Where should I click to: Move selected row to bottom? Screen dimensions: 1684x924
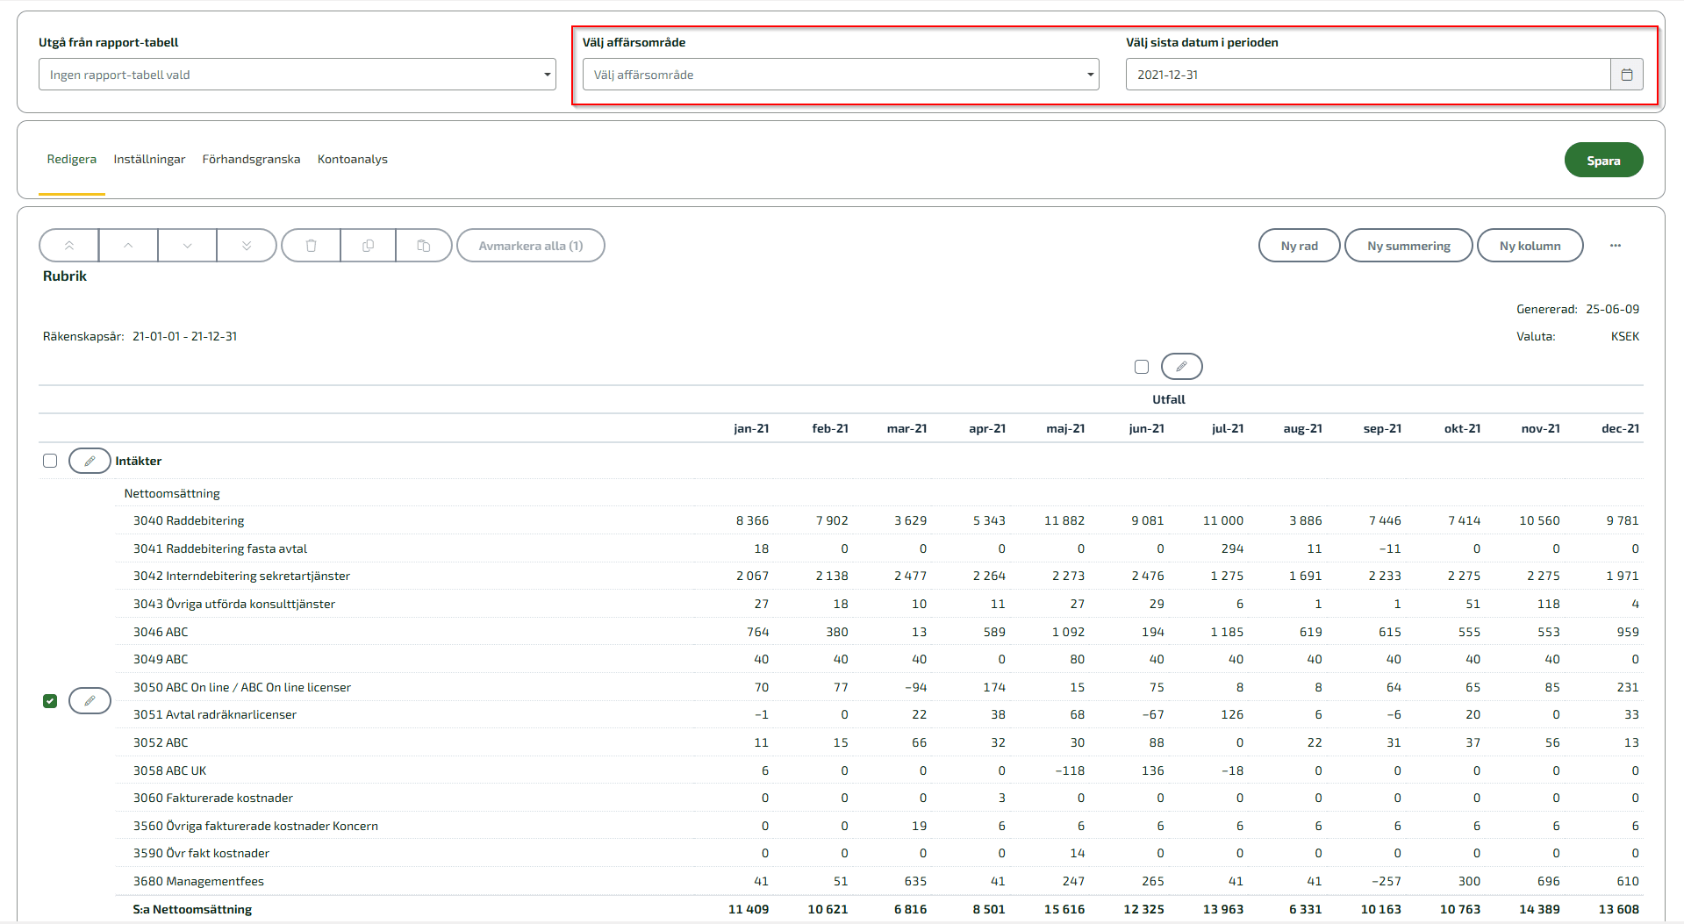(247, 246)
